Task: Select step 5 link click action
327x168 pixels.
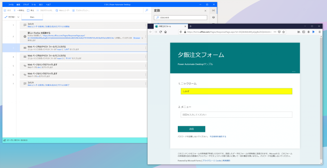Action: tap(84, 66)
